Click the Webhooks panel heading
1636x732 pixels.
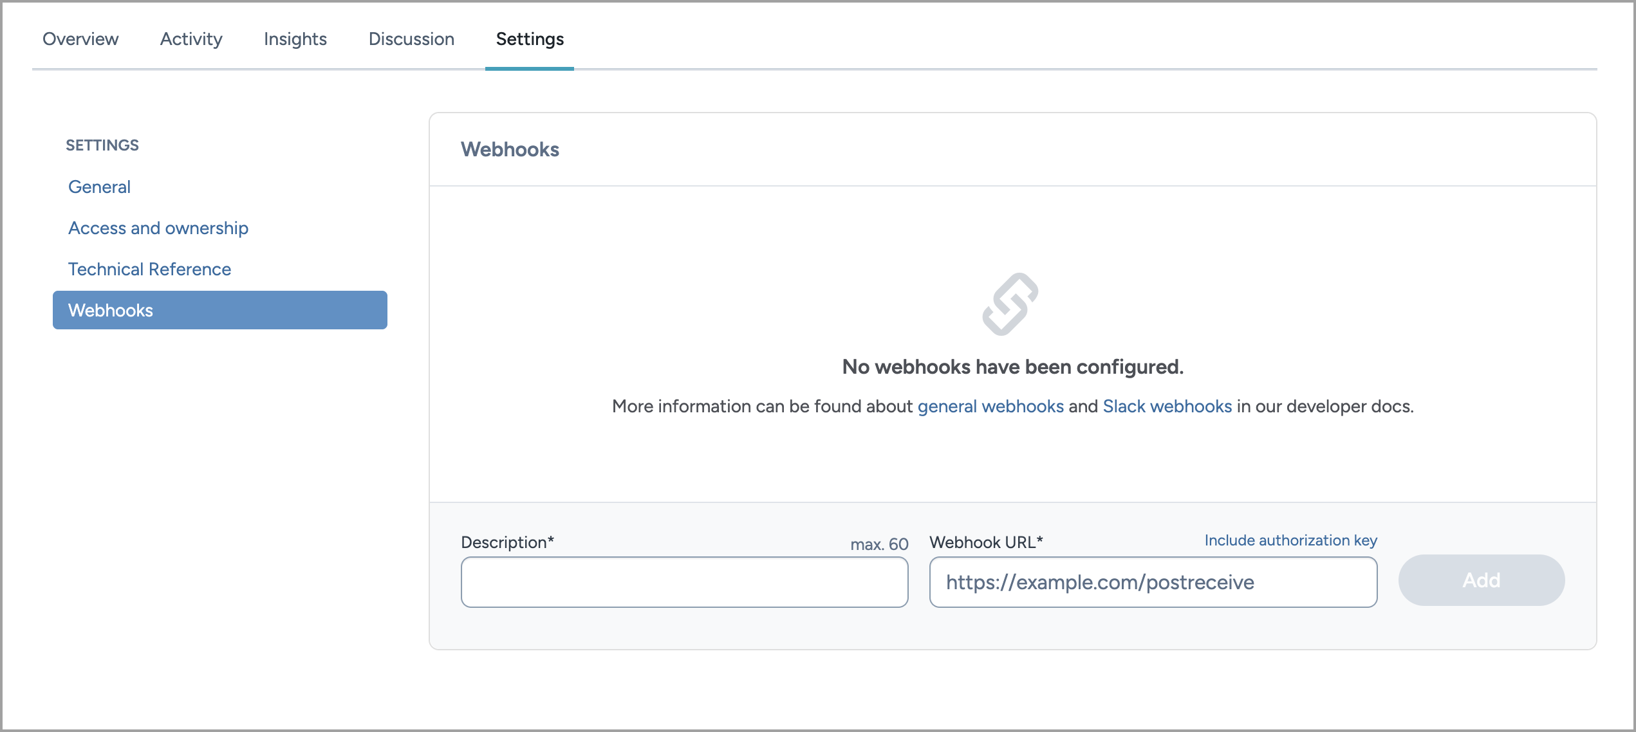[x=510, y=149]
